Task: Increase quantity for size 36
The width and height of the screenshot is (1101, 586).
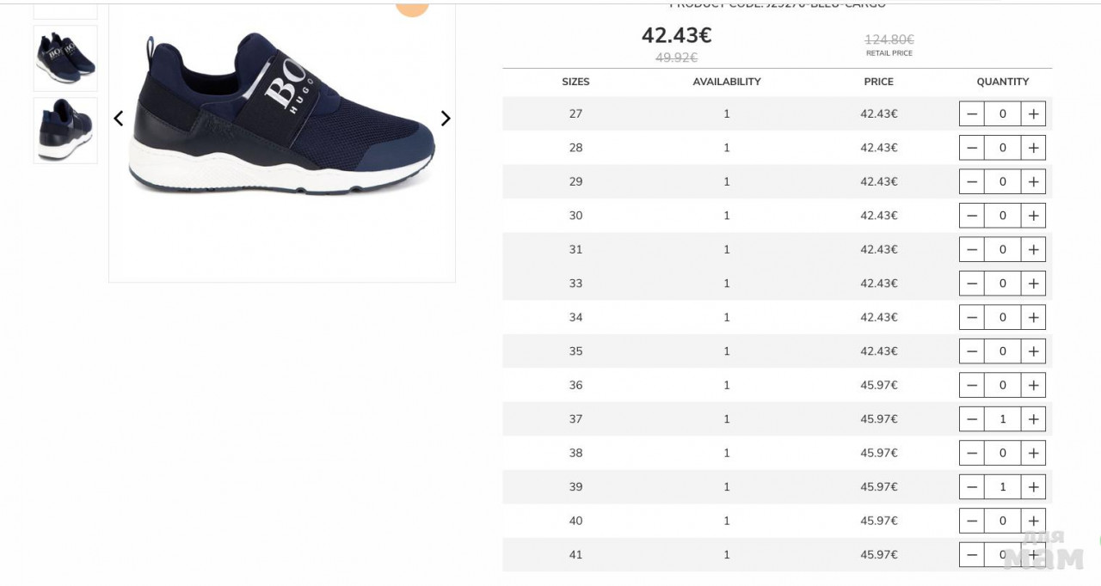Action: click(1033, 385)
